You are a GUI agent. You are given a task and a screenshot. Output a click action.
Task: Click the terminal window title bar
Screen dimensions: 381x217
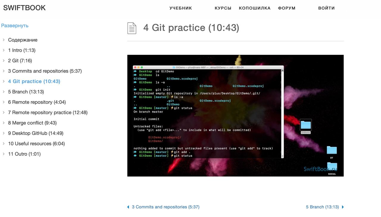pyautogui.click(x=208, y=67)
